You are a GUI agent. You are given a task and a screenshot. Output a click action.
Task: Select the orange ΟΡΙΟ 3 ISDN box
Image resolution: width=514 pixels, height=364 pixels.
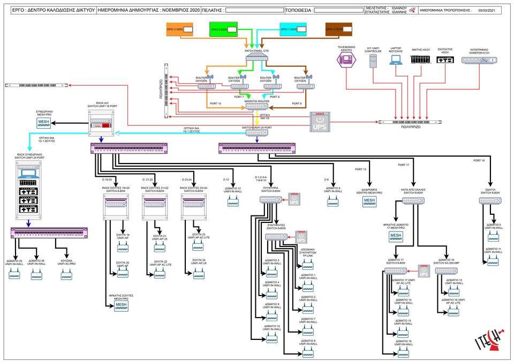tap(179, 30)
